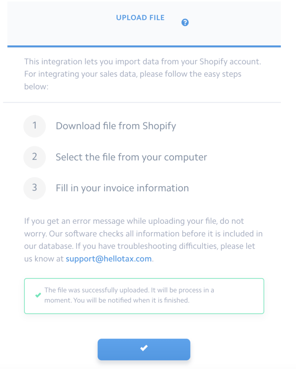Click the step 2 number circle
The image size is (296, 369).
(35, 157)
